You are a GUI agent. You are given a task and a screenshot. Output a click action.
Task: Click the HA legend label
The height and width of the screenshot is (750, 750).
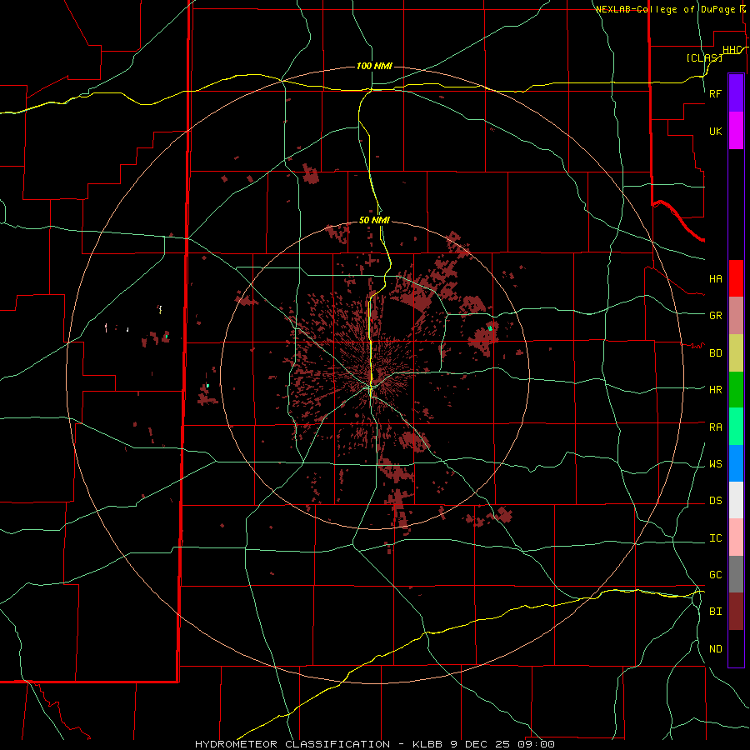tap(716, 278)
